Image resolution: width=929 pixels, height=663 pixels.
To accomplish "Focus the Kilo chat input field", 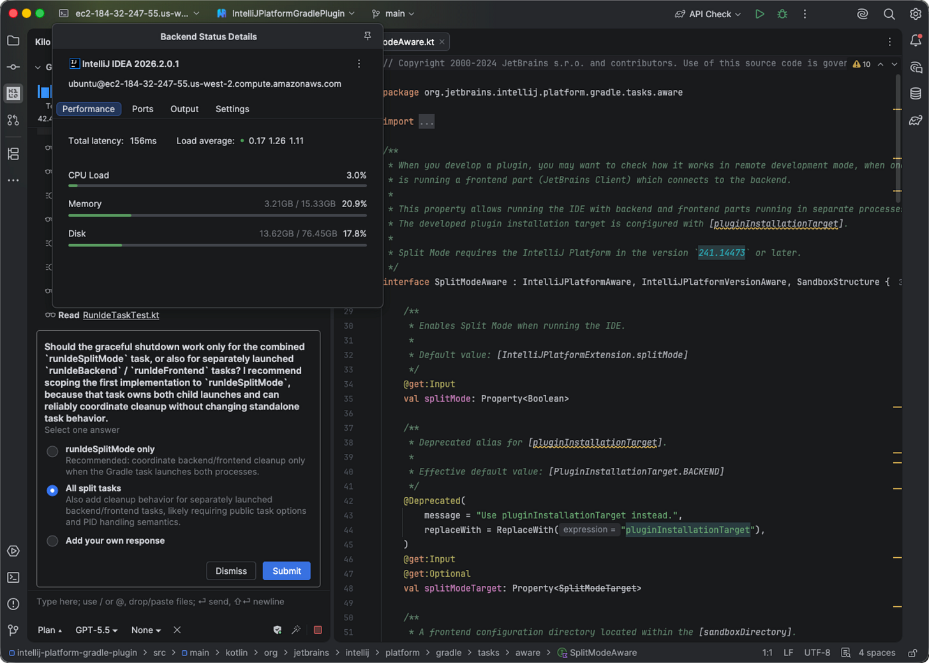I will tap(179, 602).
